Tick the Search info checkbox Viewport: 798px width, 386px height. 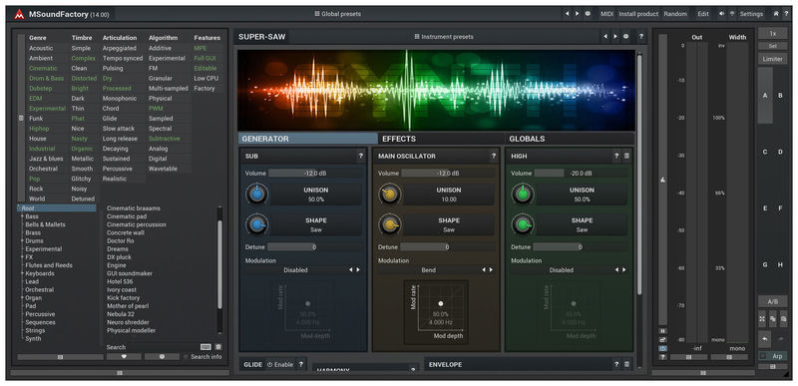[186, 357]
